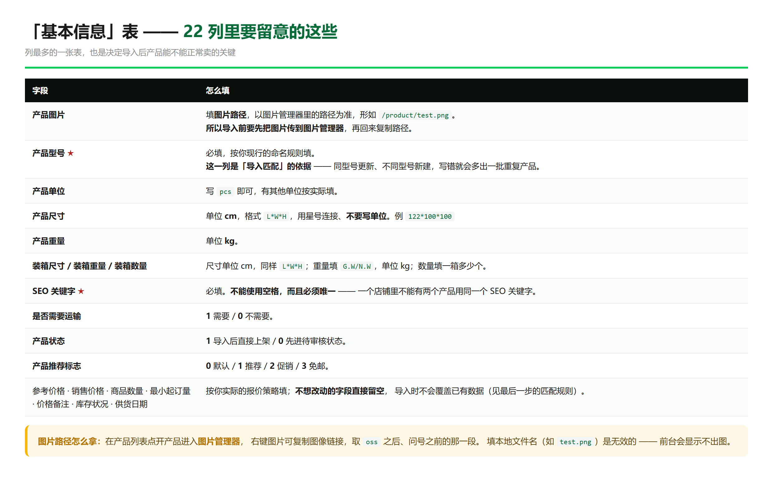Click the 参考价格 · 销售价格 fields cell
Screen dimensions: 773x490
tap(112, 397)
